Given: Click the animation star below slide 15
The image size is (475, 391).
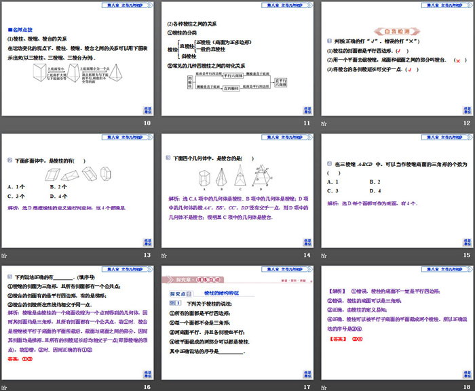Looking at the screenshot, I should coord(324,255).
